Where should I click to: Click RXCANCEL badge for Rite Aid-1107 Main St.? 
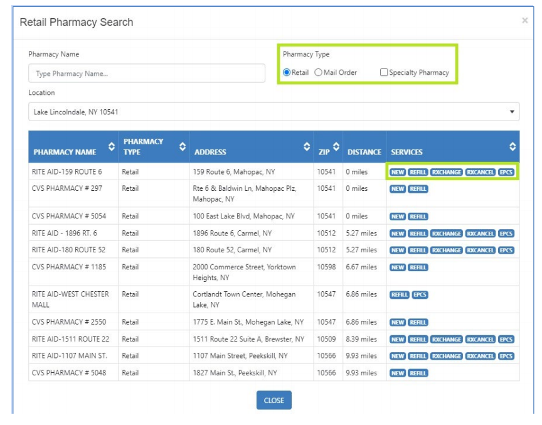480,356
